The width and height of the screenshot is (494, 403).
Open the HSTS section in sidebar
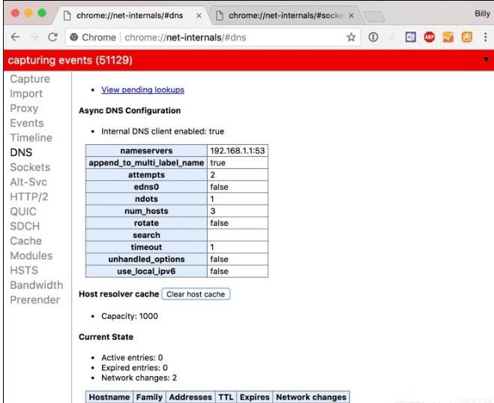[x=24, y=270]
